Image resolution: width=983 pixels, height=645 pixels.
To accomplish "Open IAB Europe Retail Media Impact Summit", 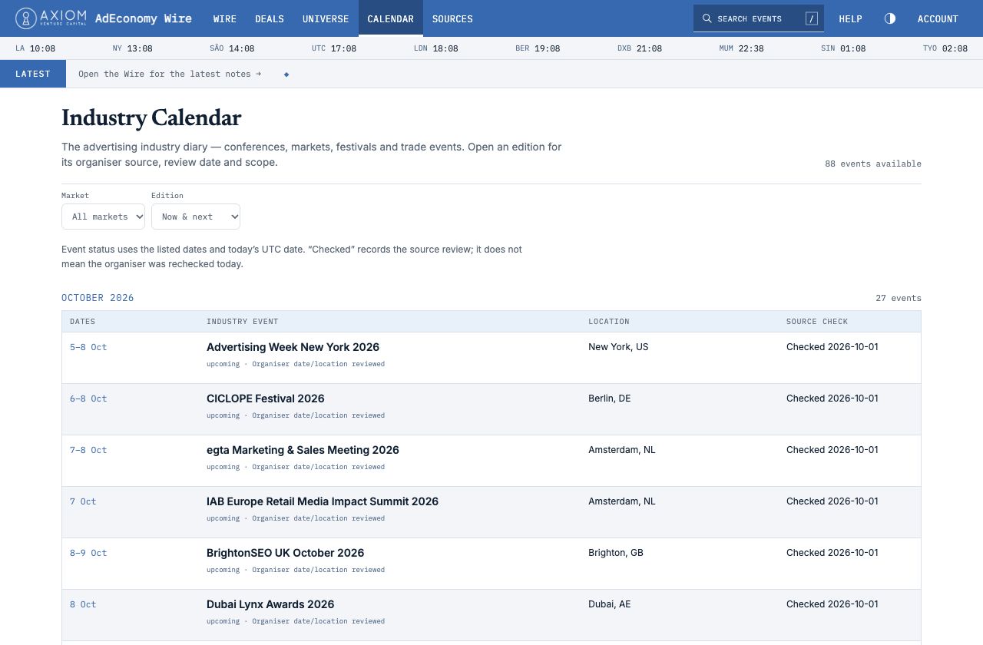I will click(x=323, y=501).
